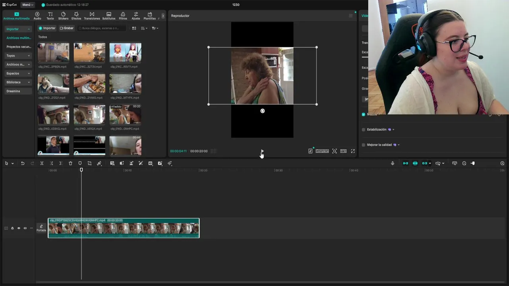
Task: Toggle clip linkage
Action: [425, 163]
